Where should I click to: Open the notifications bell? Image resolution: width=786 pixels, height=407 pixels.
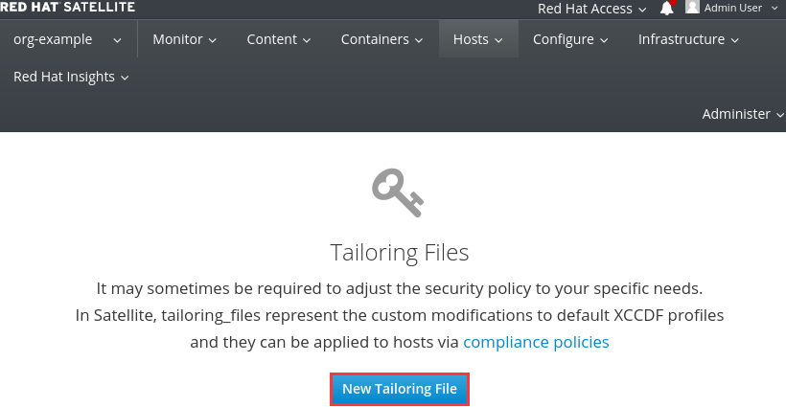(667, 8)
